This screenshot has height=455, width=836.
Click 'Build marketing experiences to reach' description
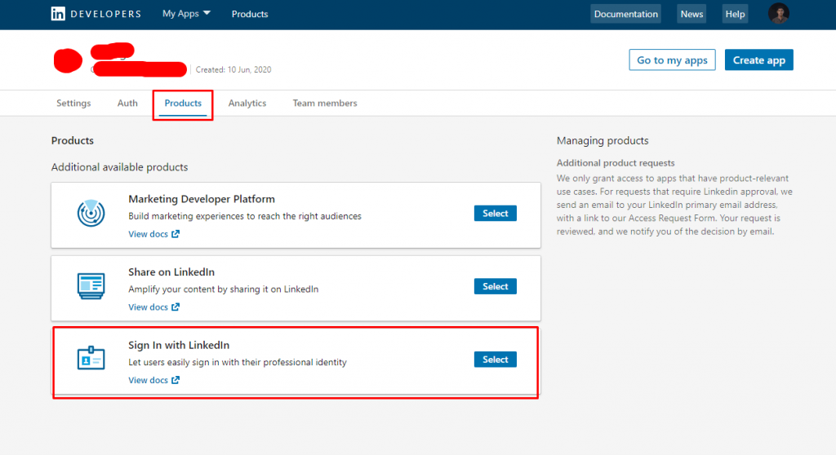pos(245,216)
